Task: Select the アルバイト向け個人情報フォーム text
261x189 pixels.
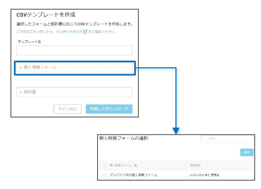Action: (133, 175)
